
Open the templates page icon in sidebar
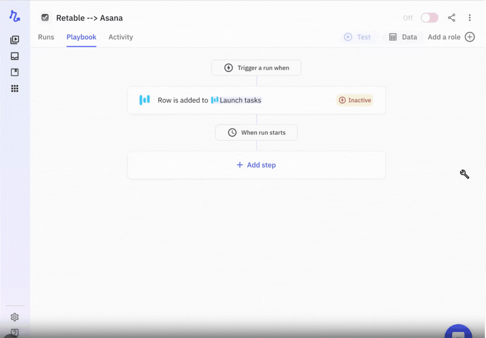[15, 72]
